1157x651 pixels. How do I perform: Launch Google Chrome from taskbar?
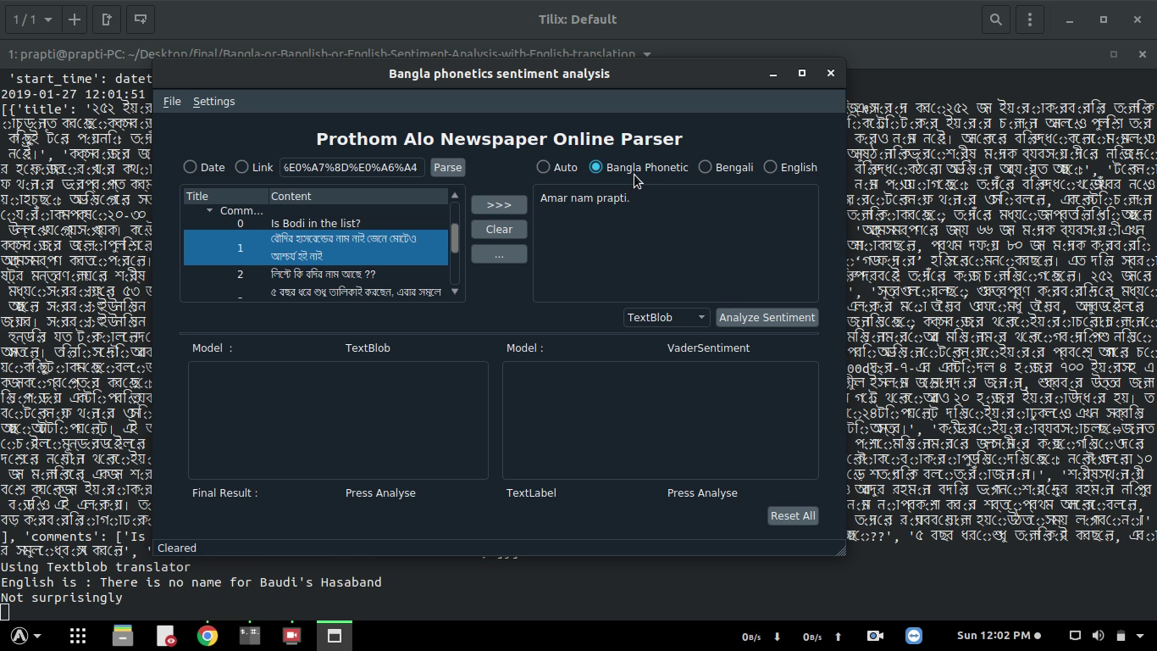pyautogui.click(x=208, y=636)
